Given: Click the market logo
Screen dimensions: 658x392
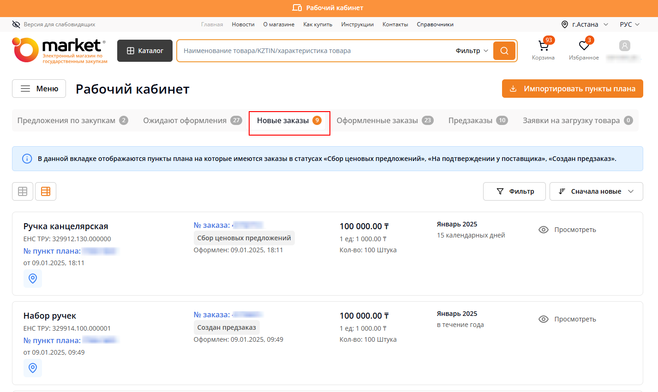Looking at the screenshot, I should (x=60, y=50).
